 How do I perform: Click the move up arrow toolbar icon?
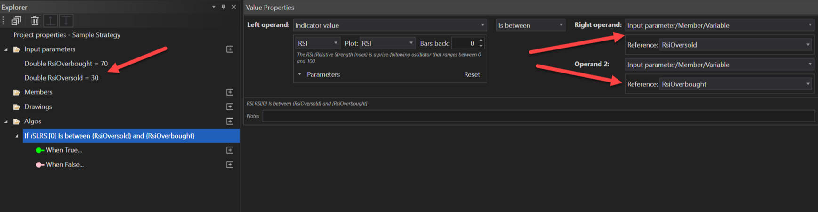click(x=50, y=21)
